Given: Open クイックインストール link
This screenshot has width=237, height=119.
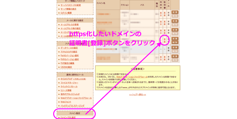Looking at the screenshot, I should [69, 87].
